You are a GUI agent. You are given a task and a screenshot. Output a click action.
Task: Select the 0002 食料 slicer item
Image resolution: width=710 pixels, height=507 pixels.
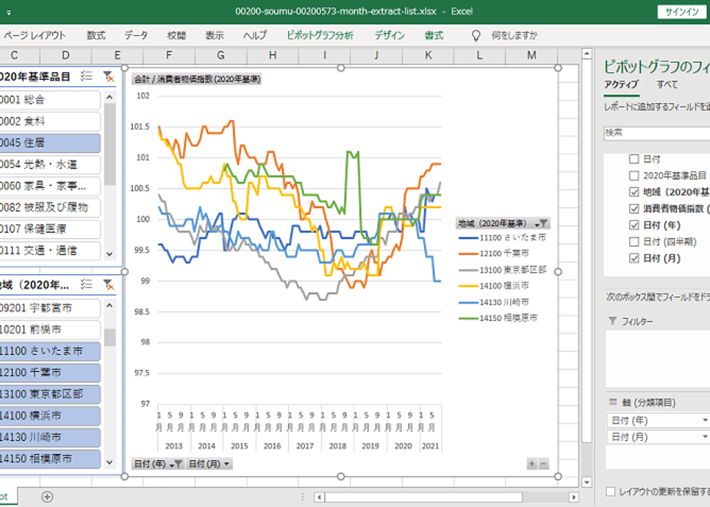49,121
